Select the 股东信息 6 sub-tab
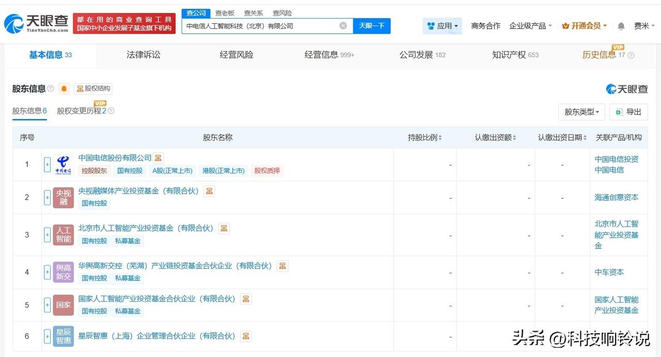 pos(29,111)
